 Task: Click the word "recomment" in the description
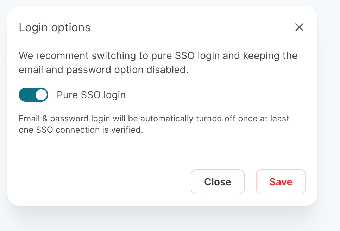58,56
